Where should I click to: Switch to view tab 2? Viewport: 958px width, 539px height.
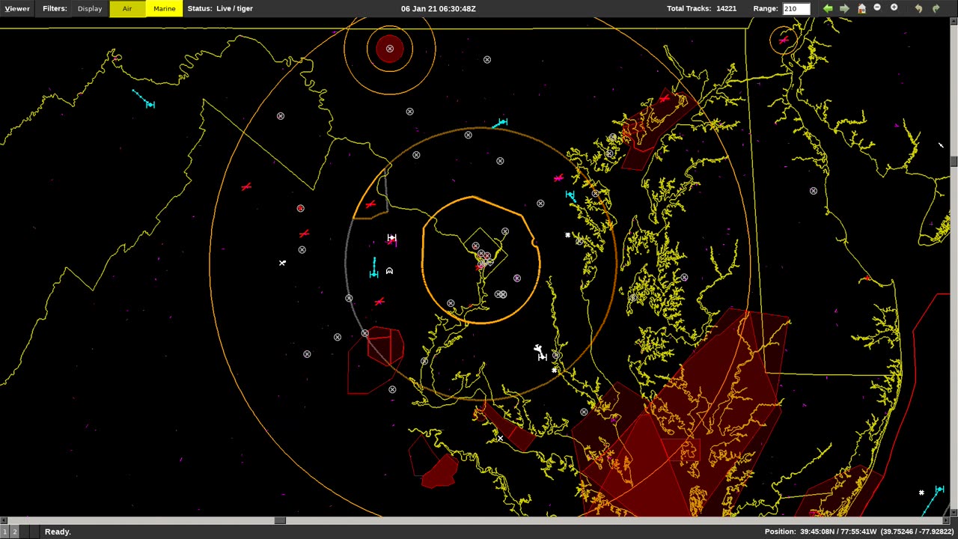click(13, 532)
